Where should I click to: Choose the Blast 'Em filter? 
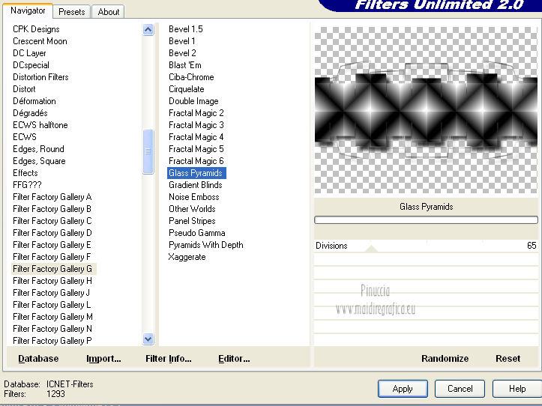(x=185, y=65)
